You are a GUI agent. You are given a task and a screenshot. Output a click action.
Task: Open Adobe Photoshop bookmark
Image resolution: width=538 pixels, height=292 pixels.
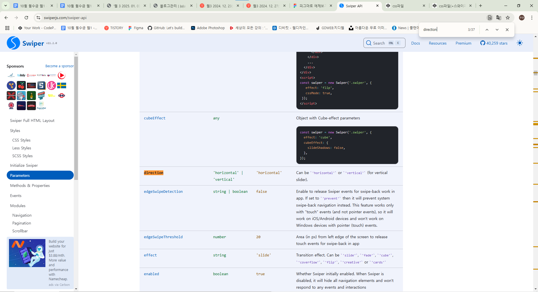click(208, 28)
